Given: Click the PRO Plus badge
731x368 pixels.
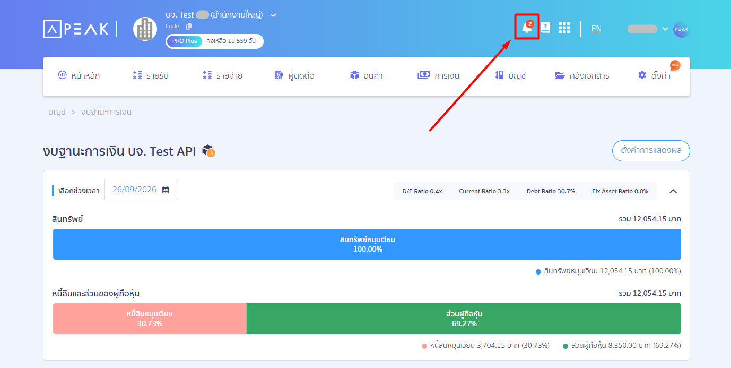Looking at the screenshot, I should (x=184, y=41).
